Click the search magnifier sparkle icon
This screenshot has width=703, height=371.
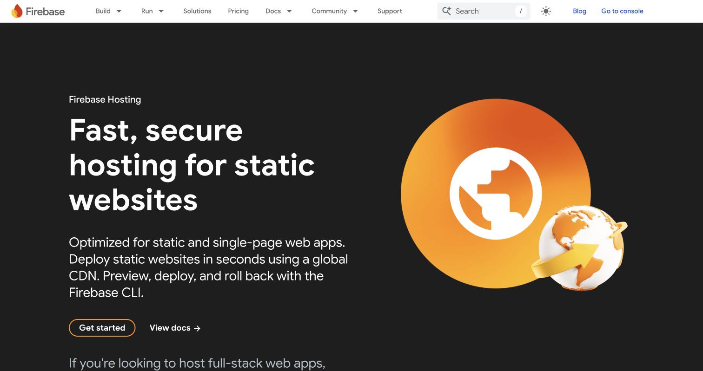446,11
